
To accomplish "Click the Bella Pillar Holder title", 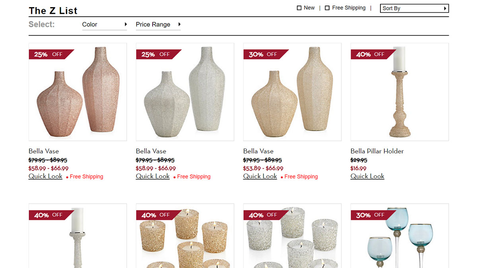I will click(377, 151).
